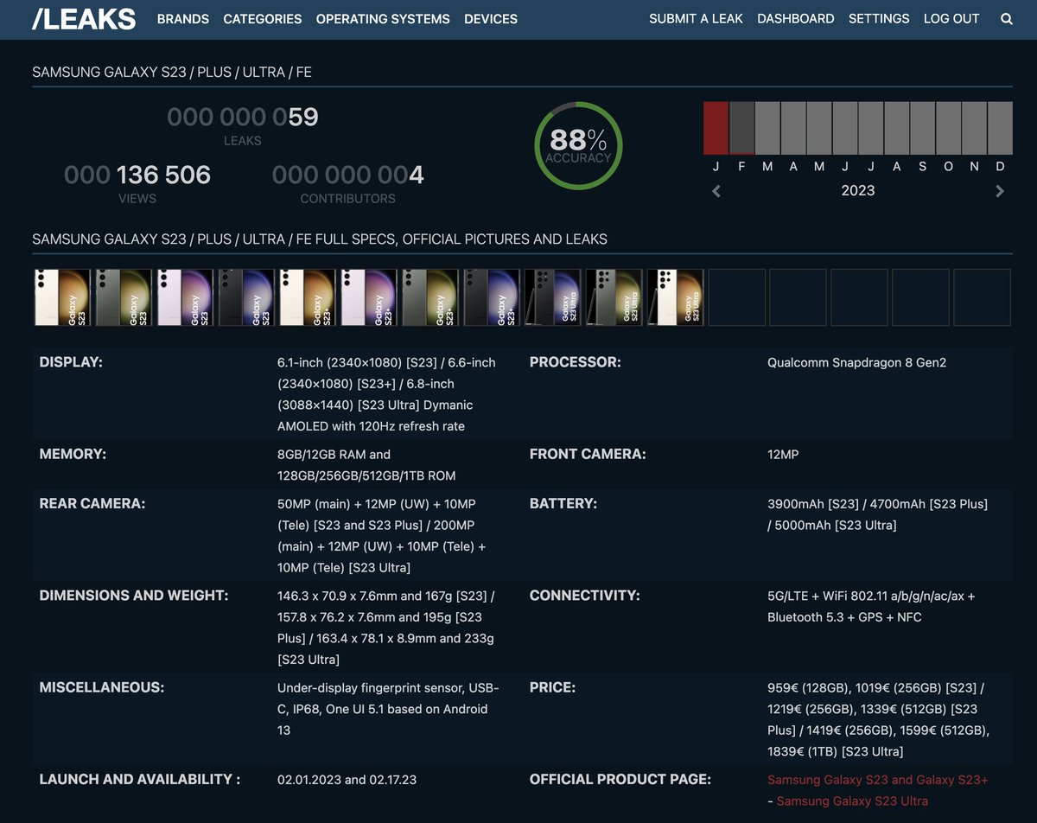The image size is (1037, 823).
Task: Click the leaks counter showing 59
Action: (x=243, y=117)
